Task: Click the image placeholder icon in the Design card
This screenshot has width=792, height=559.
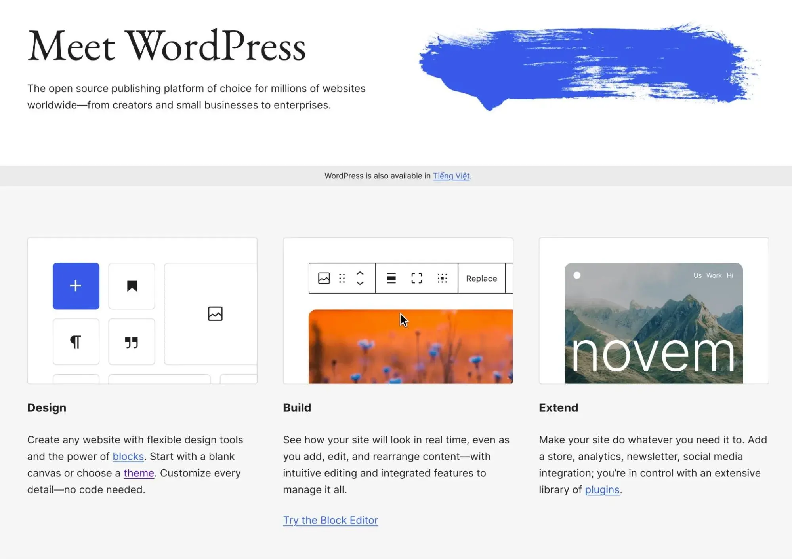Action: (x=215, y=314)
